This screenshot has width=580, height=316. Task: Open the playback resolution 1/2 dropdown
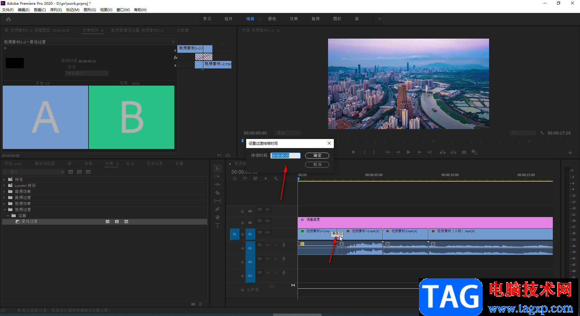tap(523, 133)
